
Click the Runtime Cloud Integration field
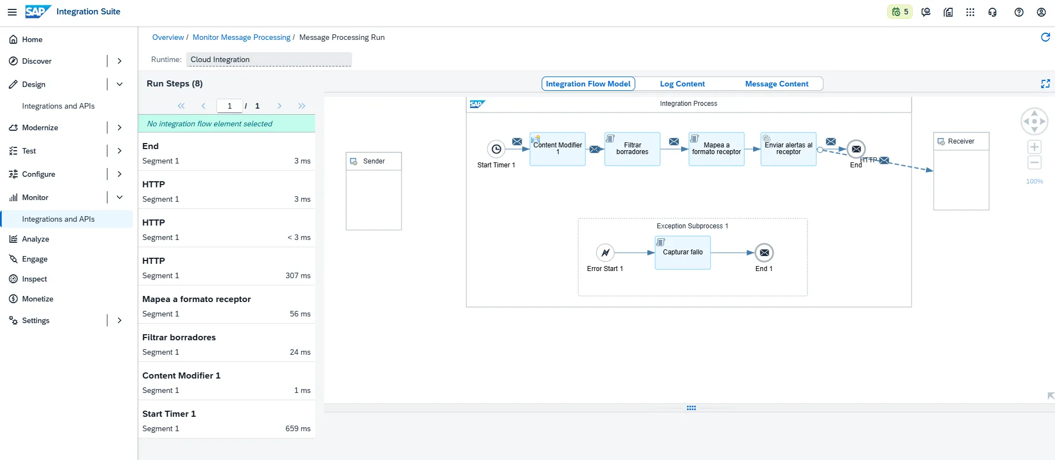[x=269, y=59]
